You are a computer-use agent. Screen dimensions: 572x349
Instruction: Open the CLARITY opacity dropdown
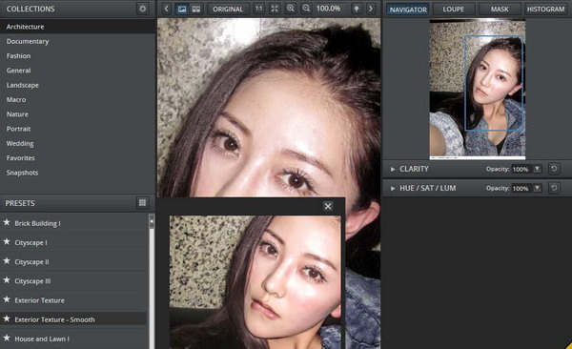point(537,169)
